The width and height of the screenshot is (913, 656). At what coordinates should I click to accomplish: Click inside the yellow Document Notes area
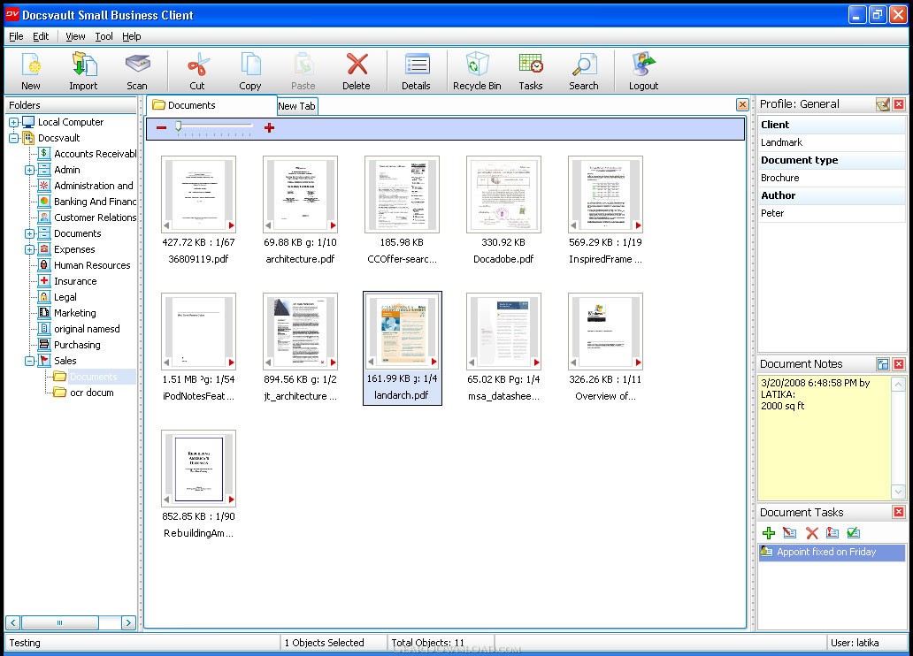825,437
